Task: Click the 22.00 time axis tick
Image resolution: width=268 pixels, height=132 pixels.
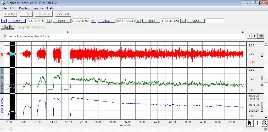Action: click(x=83, y=122)
